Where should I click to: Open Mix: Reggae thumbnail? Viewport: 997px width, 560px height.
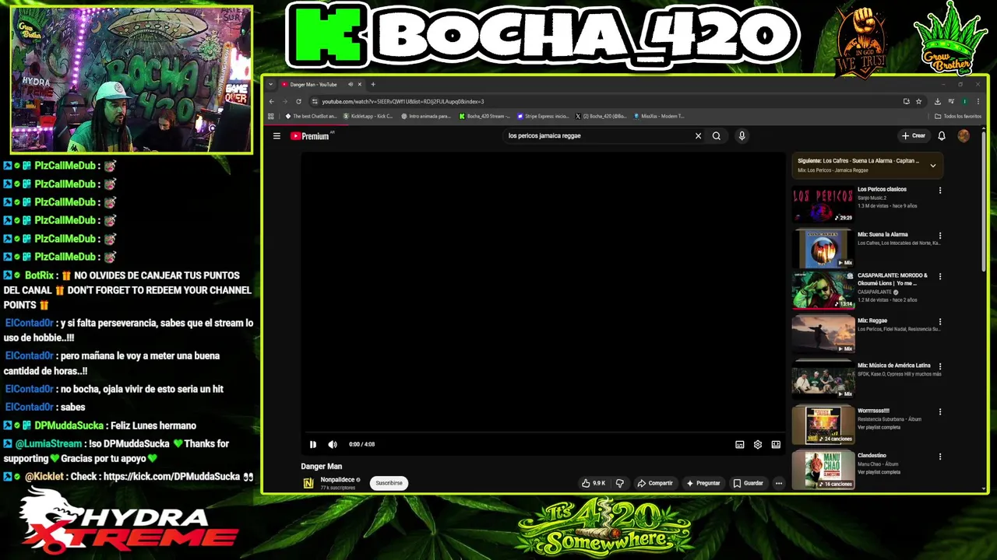click(x=823, y=334)
